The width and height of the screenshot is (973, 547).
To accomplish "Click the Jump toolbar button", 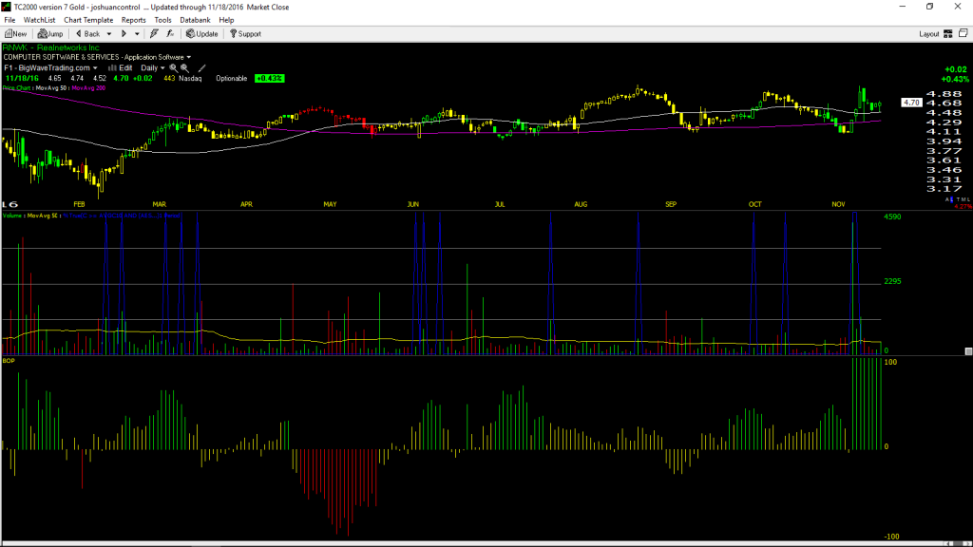I will click(50, 34).
